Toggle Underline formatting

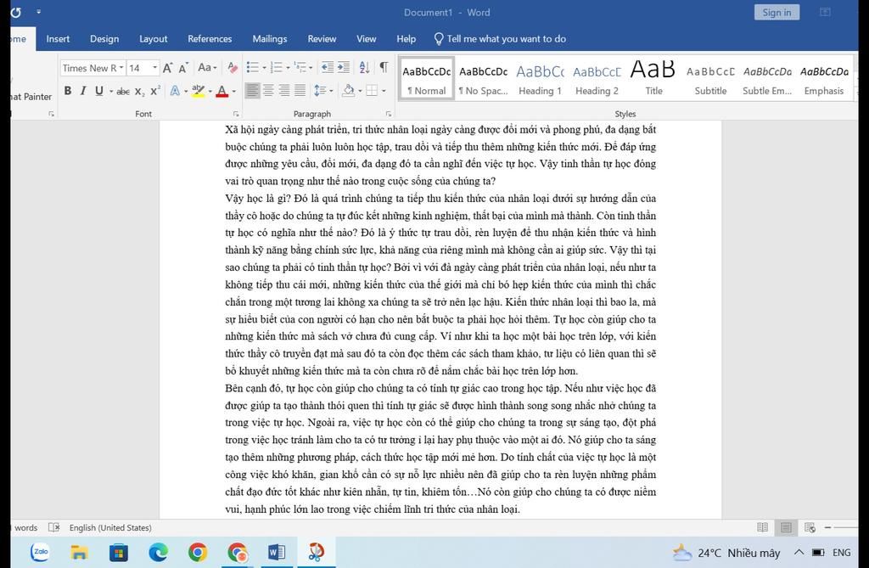pos(98,90)
